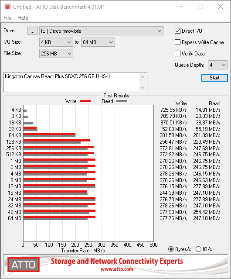Click the ATTO logo in the banner

coord(24,265)
